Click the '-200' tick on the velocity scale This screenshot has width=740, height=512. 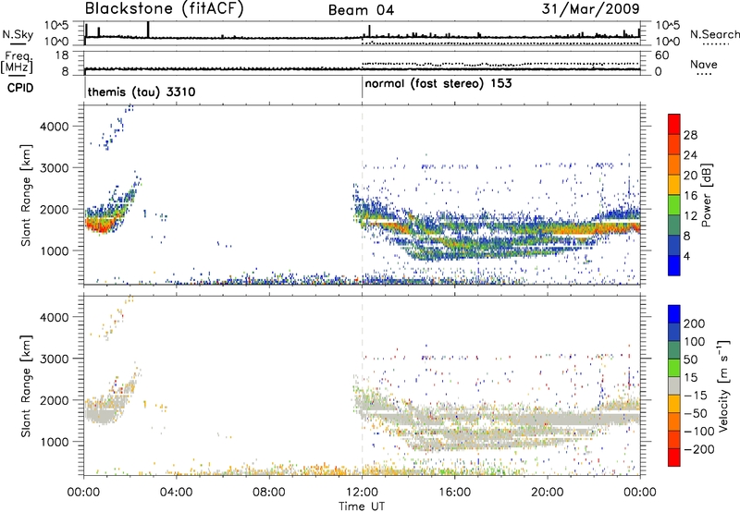coord(697,449)
